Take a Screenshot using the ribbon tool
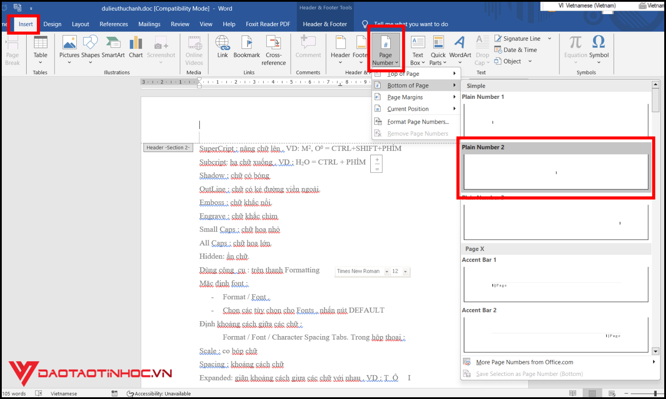The height and width of the screenshot is (399, 666). point(161,49)
